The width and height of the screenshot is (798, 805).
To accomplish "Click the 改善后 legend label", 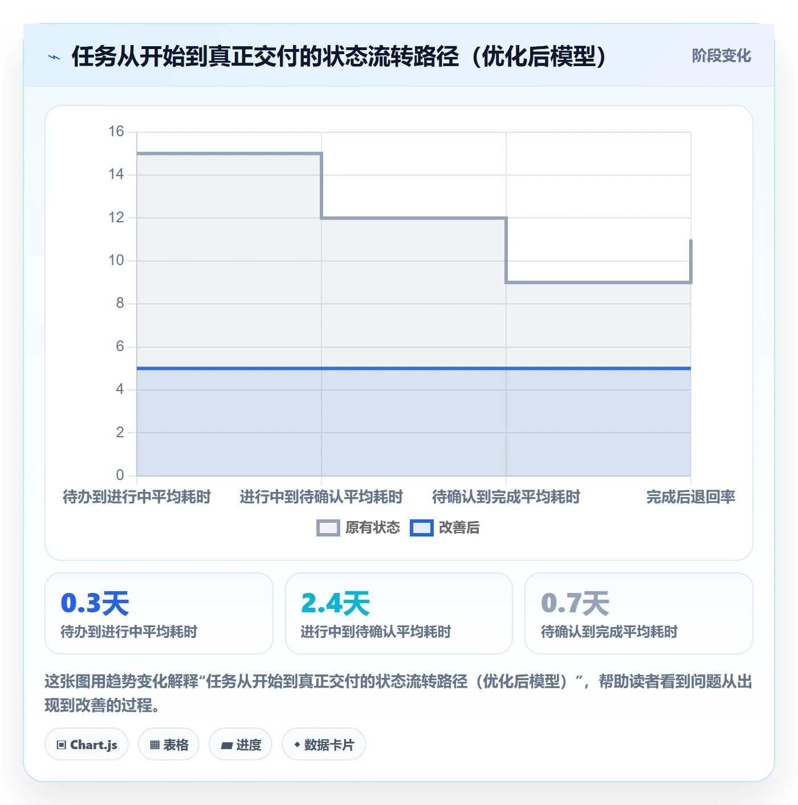I will (459, 528).
